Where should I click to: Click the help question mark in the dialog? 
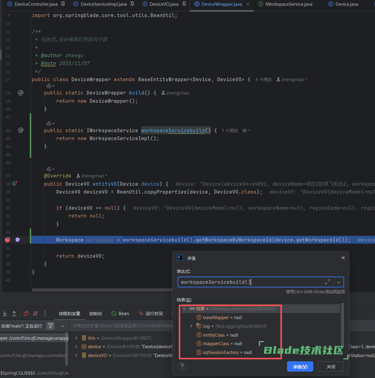[x=182, y=366]
